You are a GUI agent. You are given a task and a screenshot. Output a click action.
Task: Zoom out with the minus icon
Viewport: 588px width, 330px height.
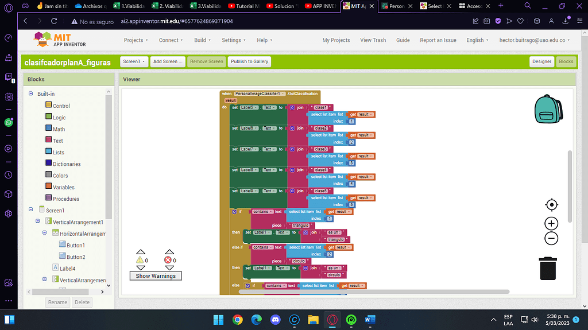551,239
